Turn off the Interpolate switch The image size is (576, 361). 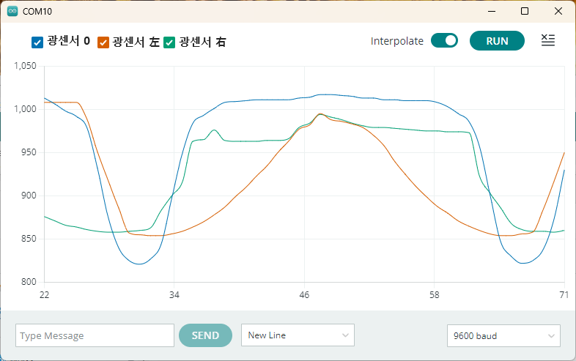tap(444, 40)
